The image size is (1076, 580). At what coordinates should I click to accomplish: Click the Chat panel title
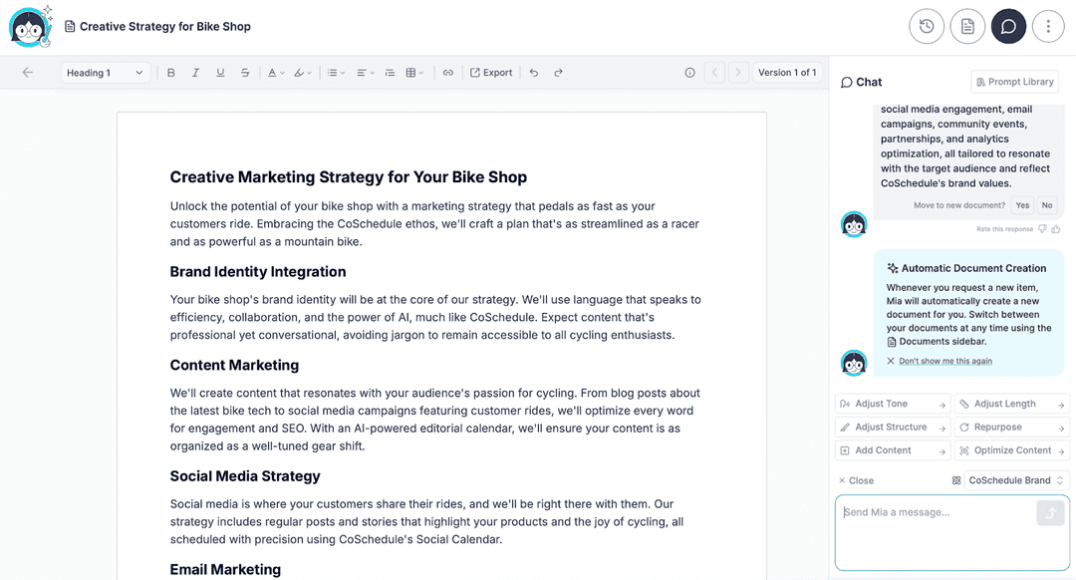[868, 82]
